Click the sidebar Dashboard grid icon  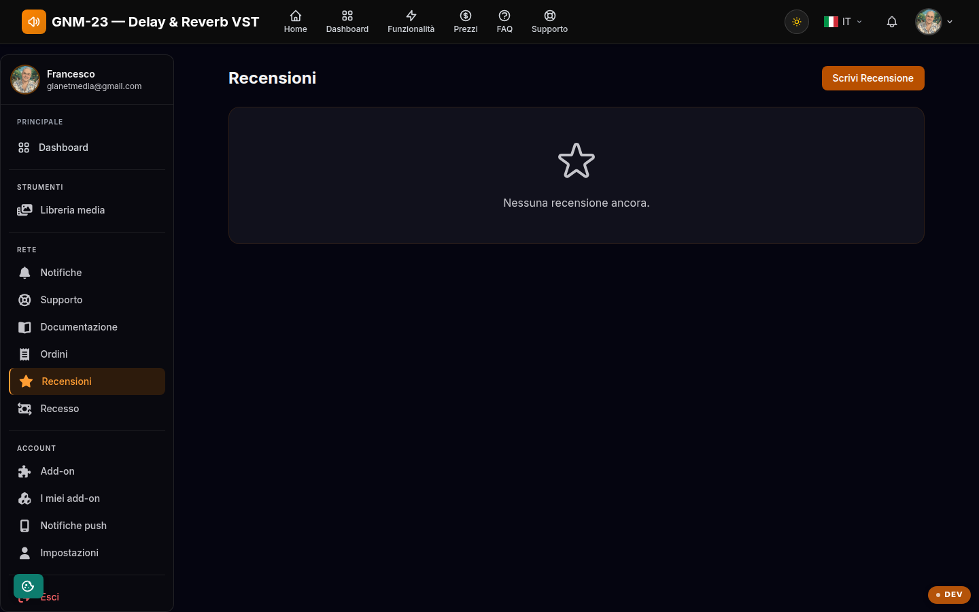(x=24, y=148)
